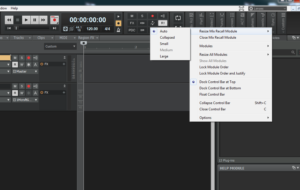
Task: Expand the Lenses dropdown
Action: point(267,9)
